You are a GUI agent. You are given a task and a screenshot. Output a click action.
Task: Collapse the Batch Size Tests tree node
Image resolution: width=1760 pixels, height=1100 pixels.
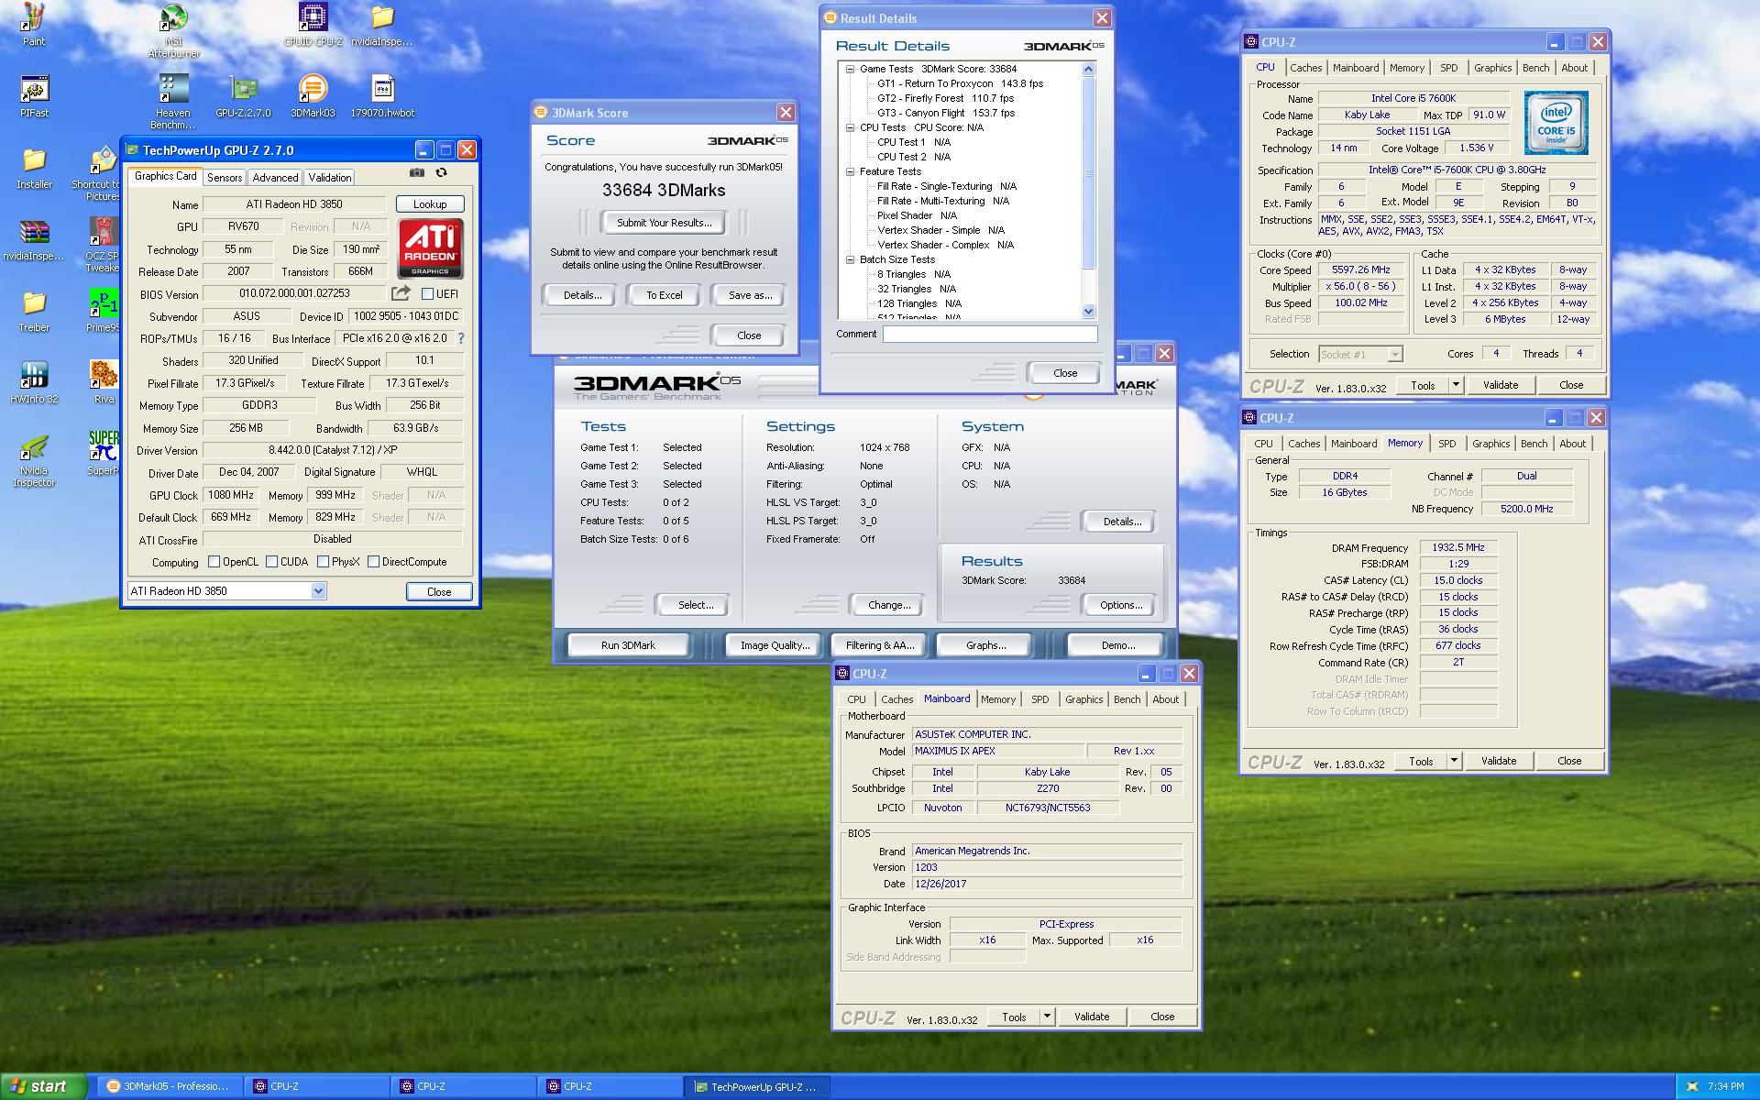850,259
